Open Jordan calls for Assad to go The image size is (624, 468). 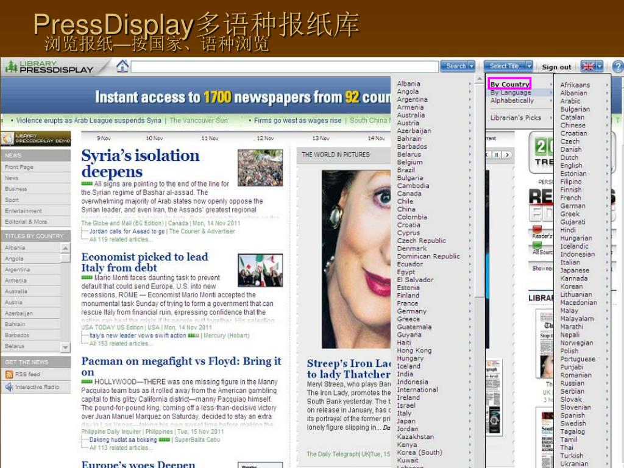point(127,231)
